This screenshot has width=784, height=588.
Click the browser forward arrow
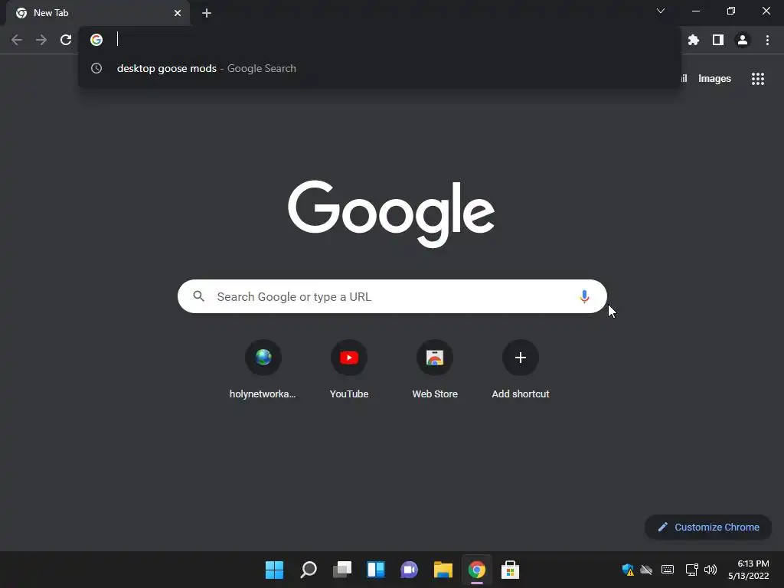pyautogui.click(x=41, y=40)
